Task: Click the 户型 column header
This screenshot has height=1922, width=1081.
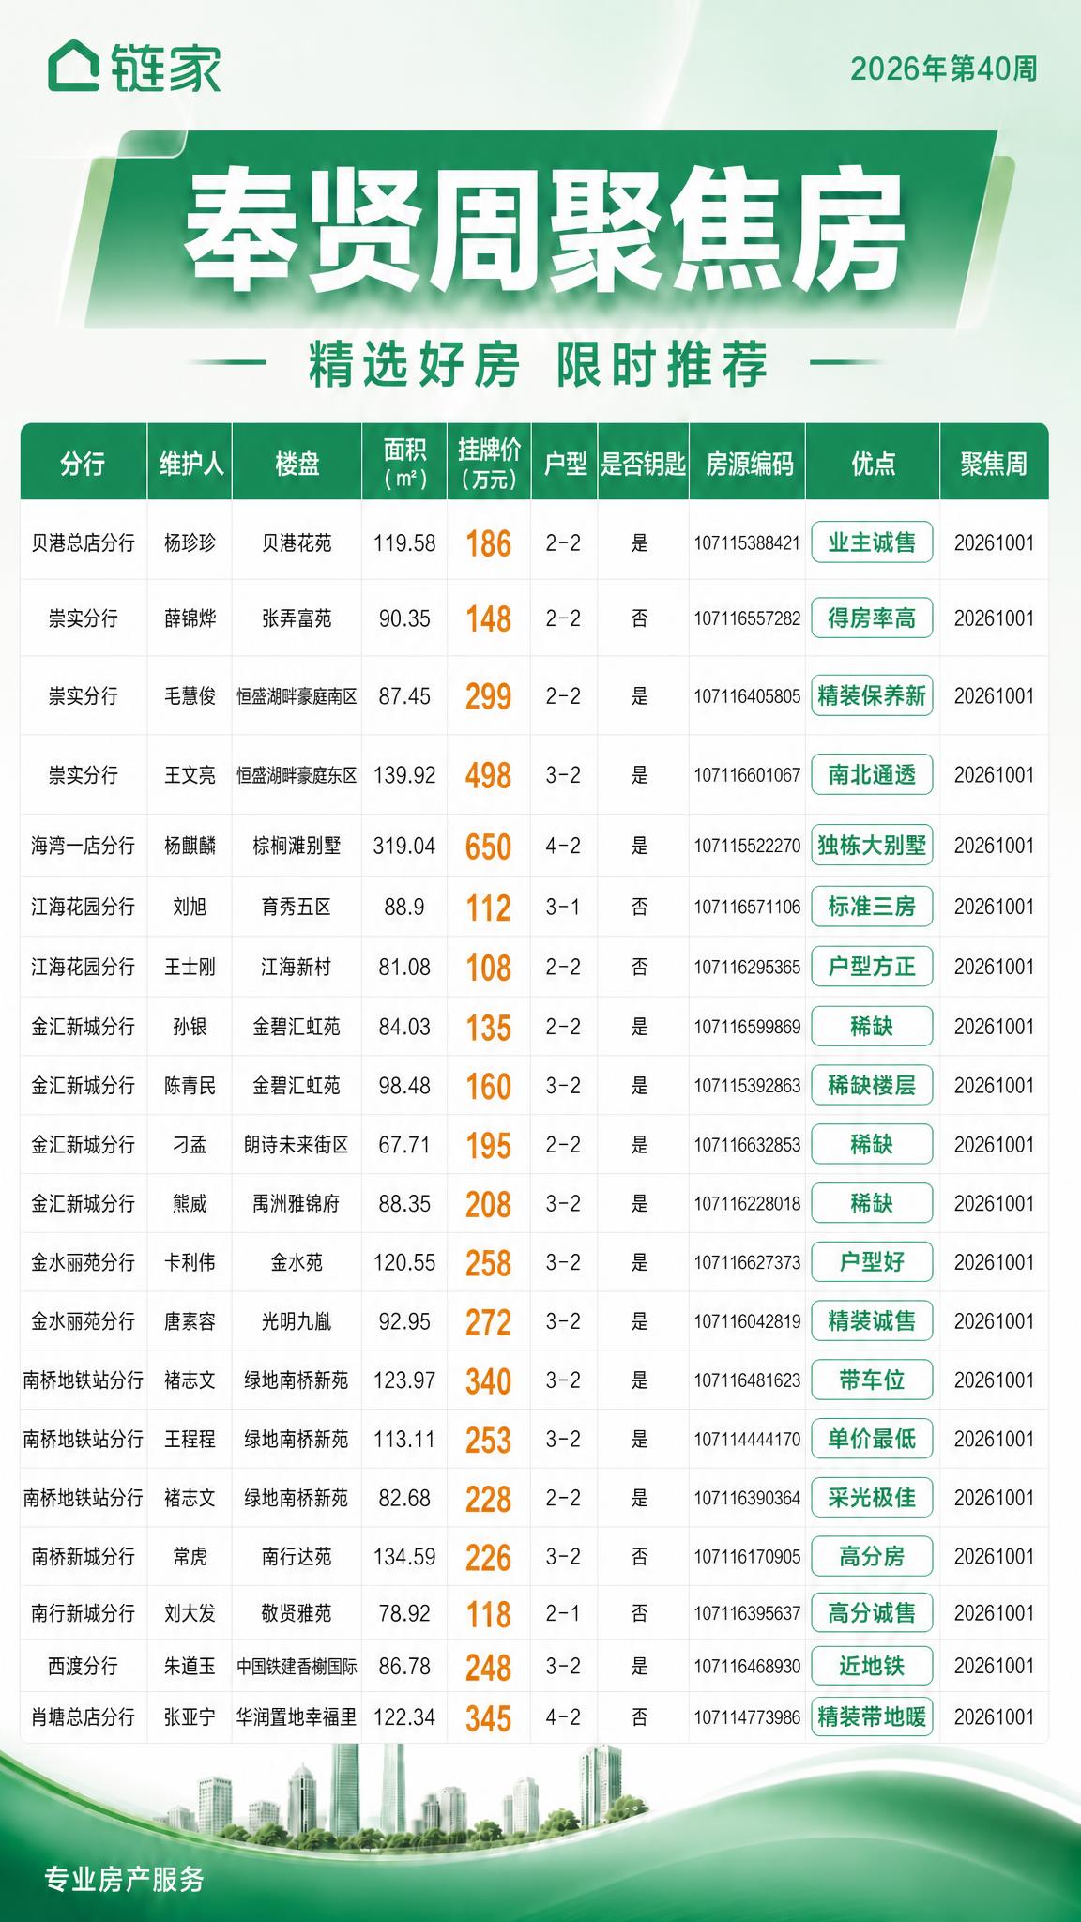Action: point(565,463)
